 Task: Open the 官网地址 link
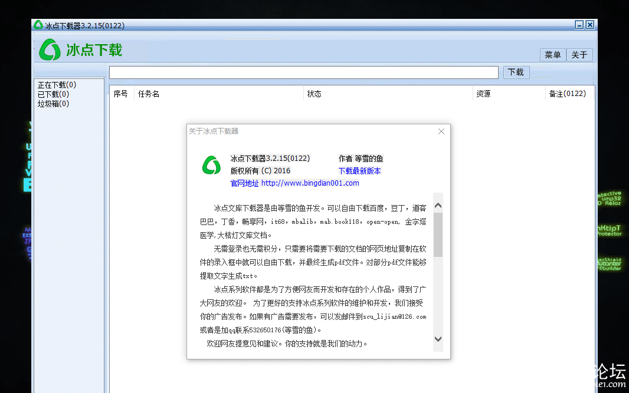pos(244,183)
